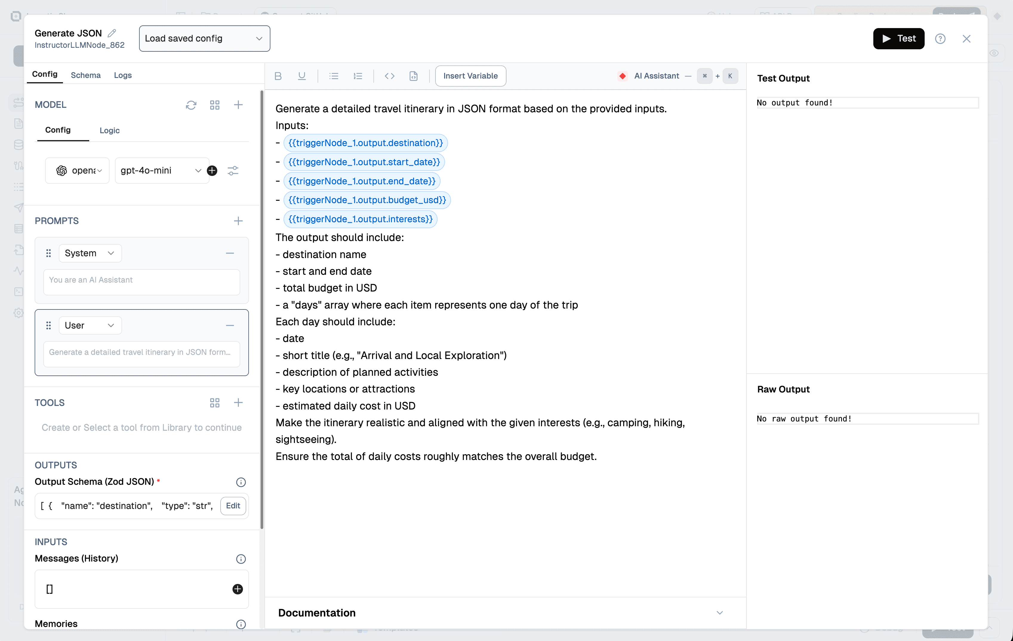Viewport: 1013px width, 641px height.
Task: Click the Test button
Action: point(899,38)
